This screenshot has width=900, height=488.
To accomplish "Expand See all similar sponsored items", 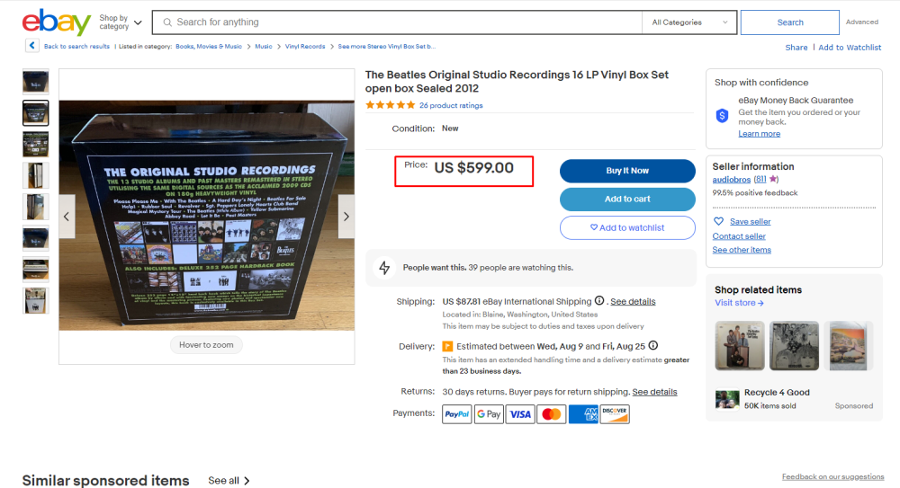I will [x=229, y=481].
